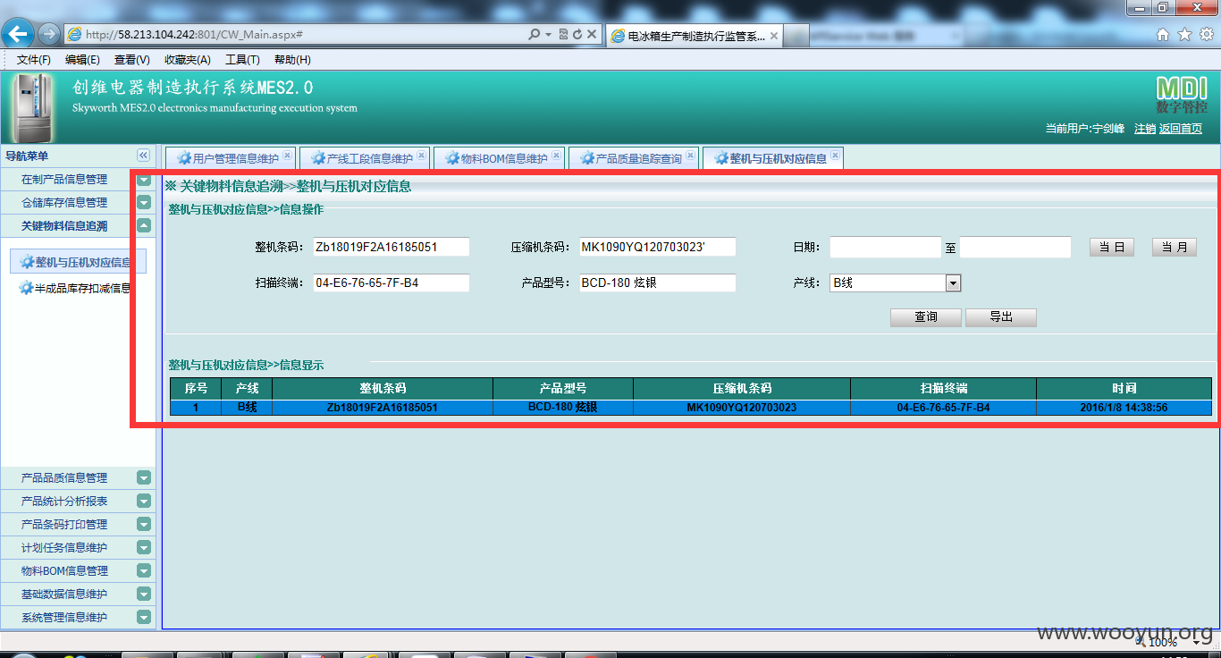Image resolution: width=1221 pixels, height=658 pixels.
Task: Open 半成品库存扣减信息 in navigation tree
Action: coord(77,288)
